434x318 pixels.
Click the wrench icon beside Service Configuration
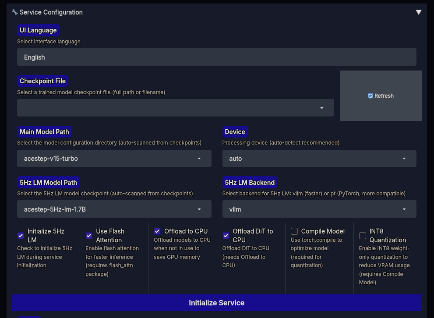(x=14, y=12)
